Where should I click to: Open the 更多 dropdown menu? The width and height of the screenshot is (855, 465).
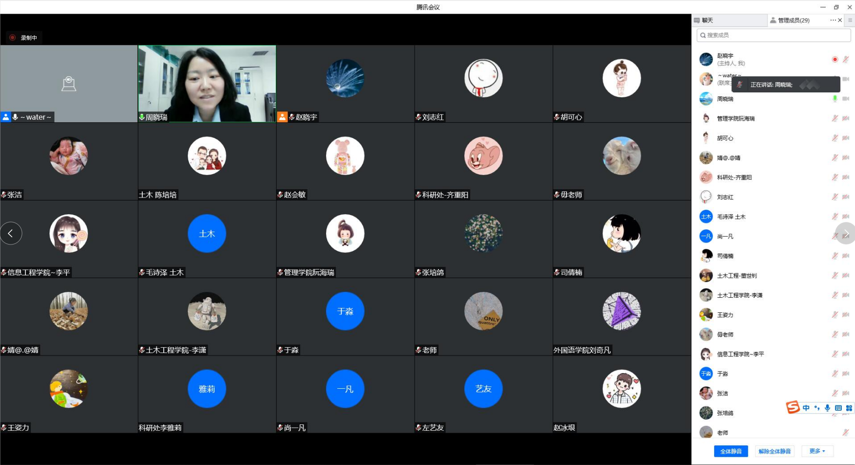coord(817,451)
